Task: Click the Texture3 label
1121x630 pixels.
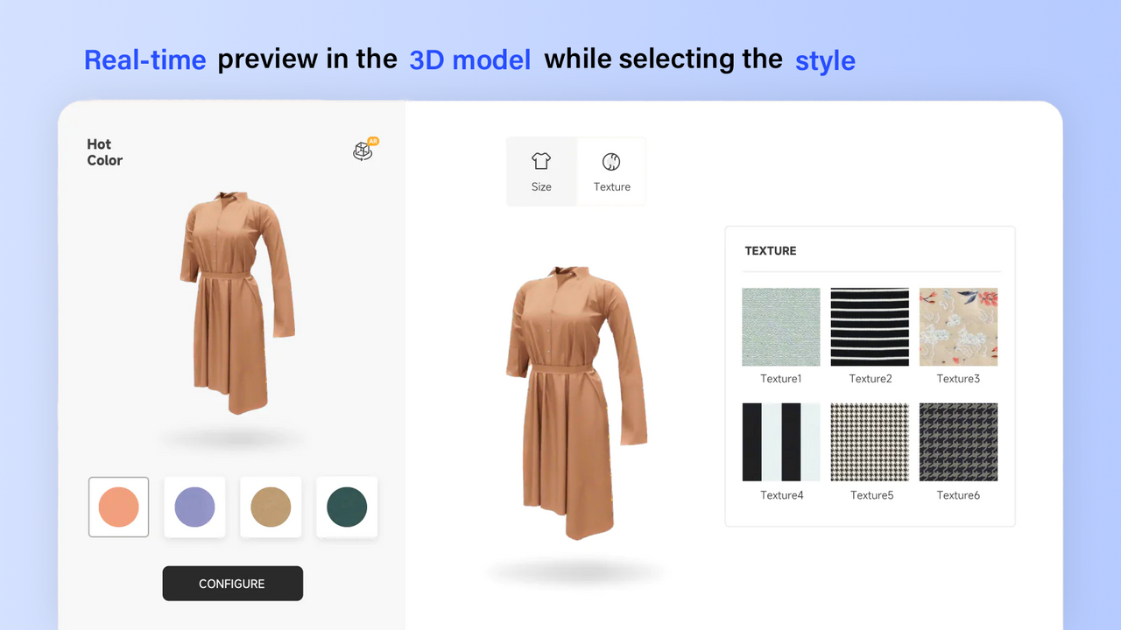Action: click(958, 379)
